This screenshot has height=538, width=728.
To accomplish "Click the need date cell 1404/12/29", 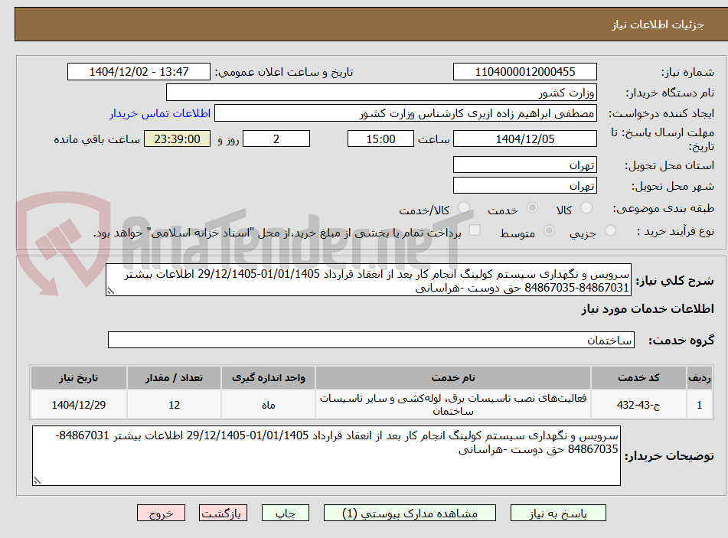I will pos(78,405).
